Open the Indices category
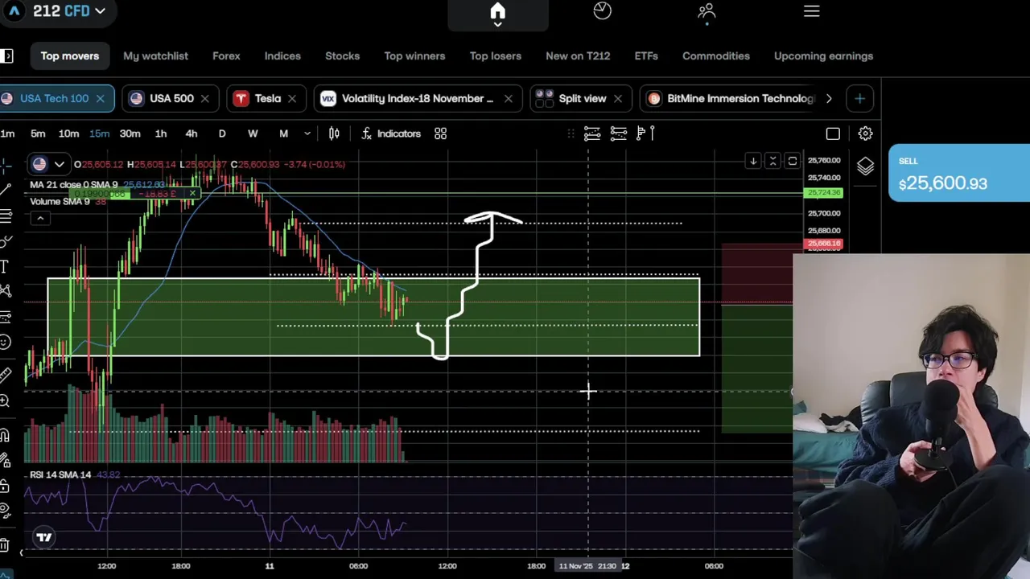1030x579 pixels. [282, 56]
